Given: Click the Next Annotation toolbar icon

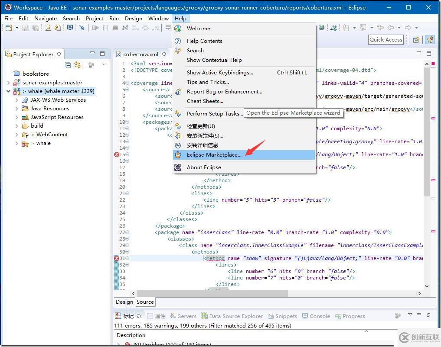Looking at the screenshot, I should point(346,28).
